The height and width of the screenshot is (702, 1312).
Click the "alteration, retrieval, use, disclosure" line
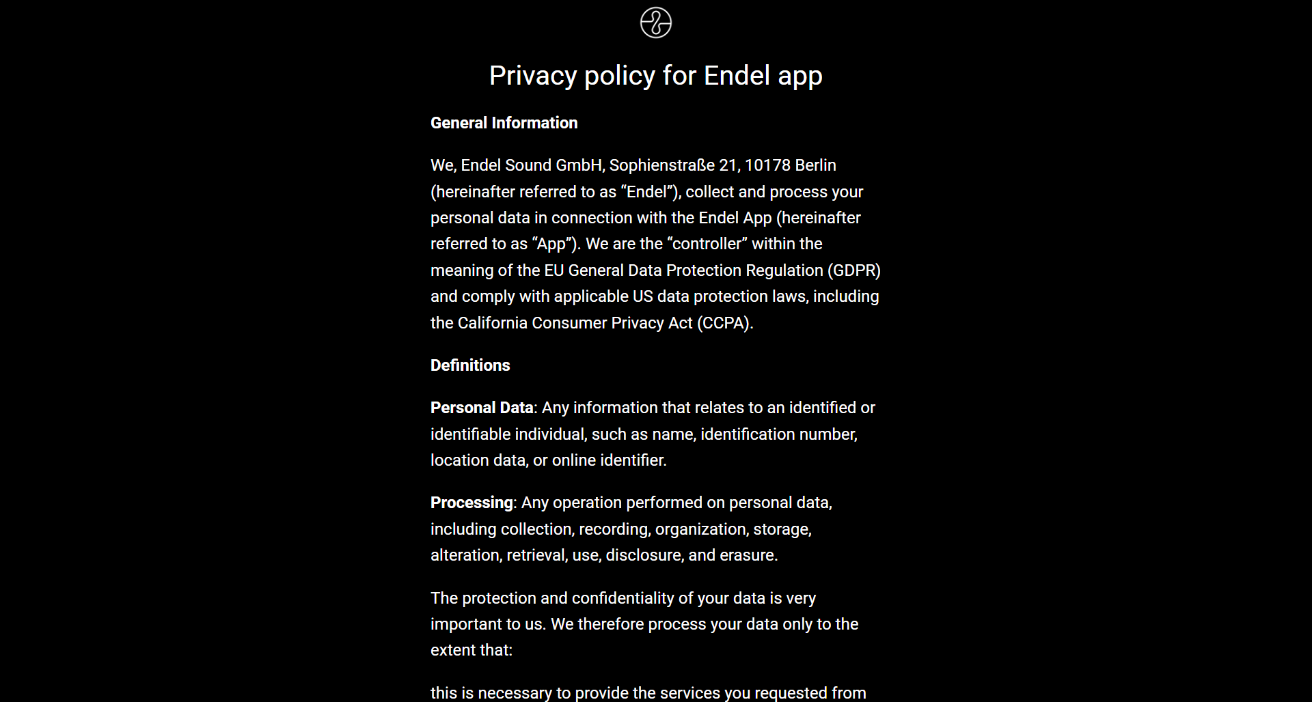click(x=604, y=555)
